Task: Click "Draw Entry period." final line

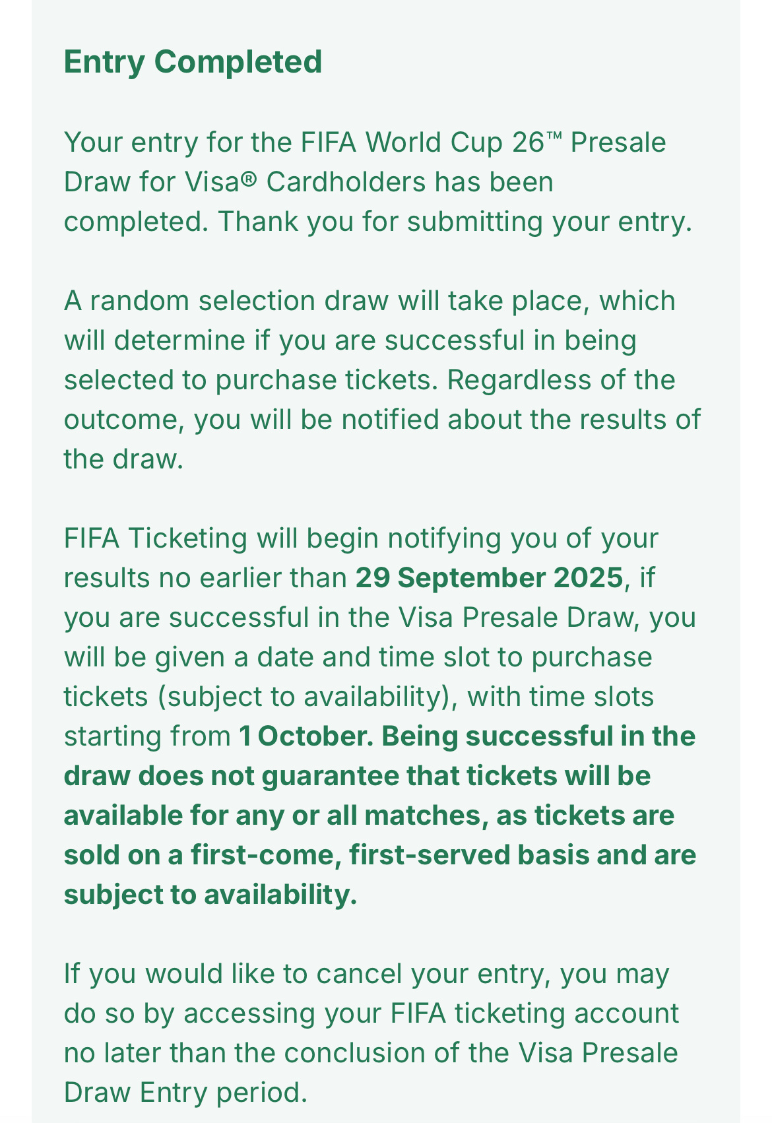Action: [x=186, y=1093]
